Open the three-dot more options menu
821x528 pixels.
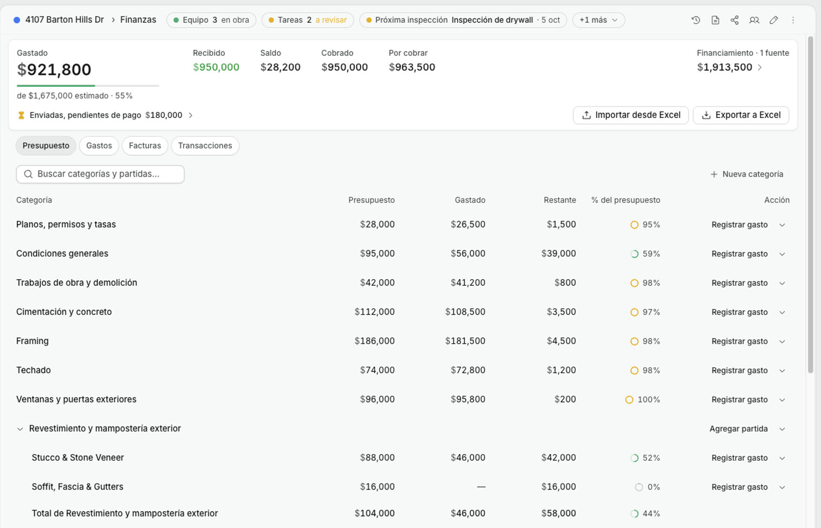coord(793,20)
